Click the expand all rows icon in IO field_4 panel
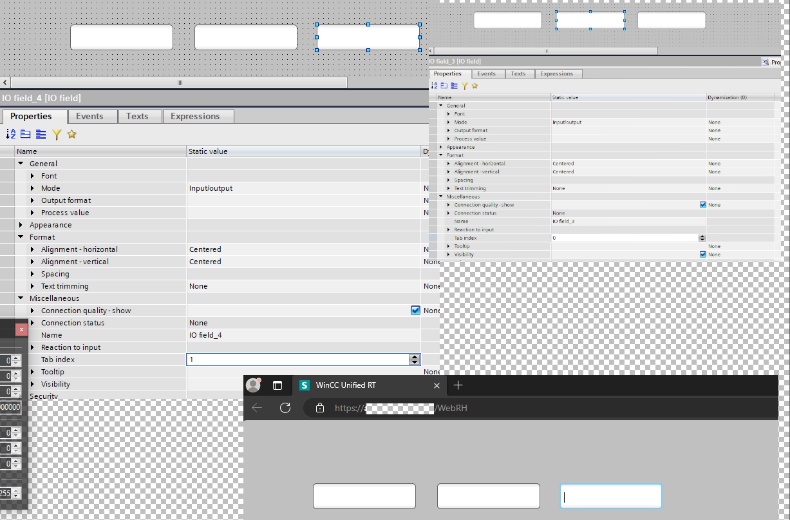The width and height of the screenshot is (790, 520). pyautogui.click(x=41, y=134)
